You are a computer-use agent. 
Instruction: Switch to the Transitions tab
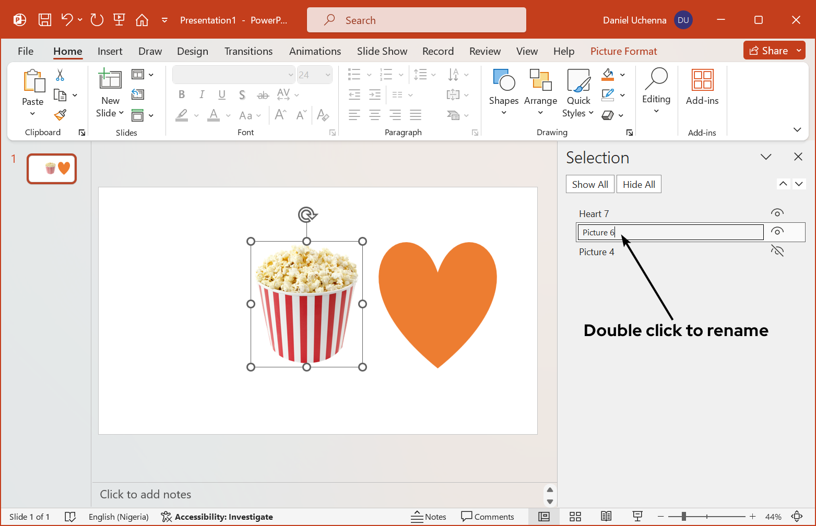tap(248, 51)
